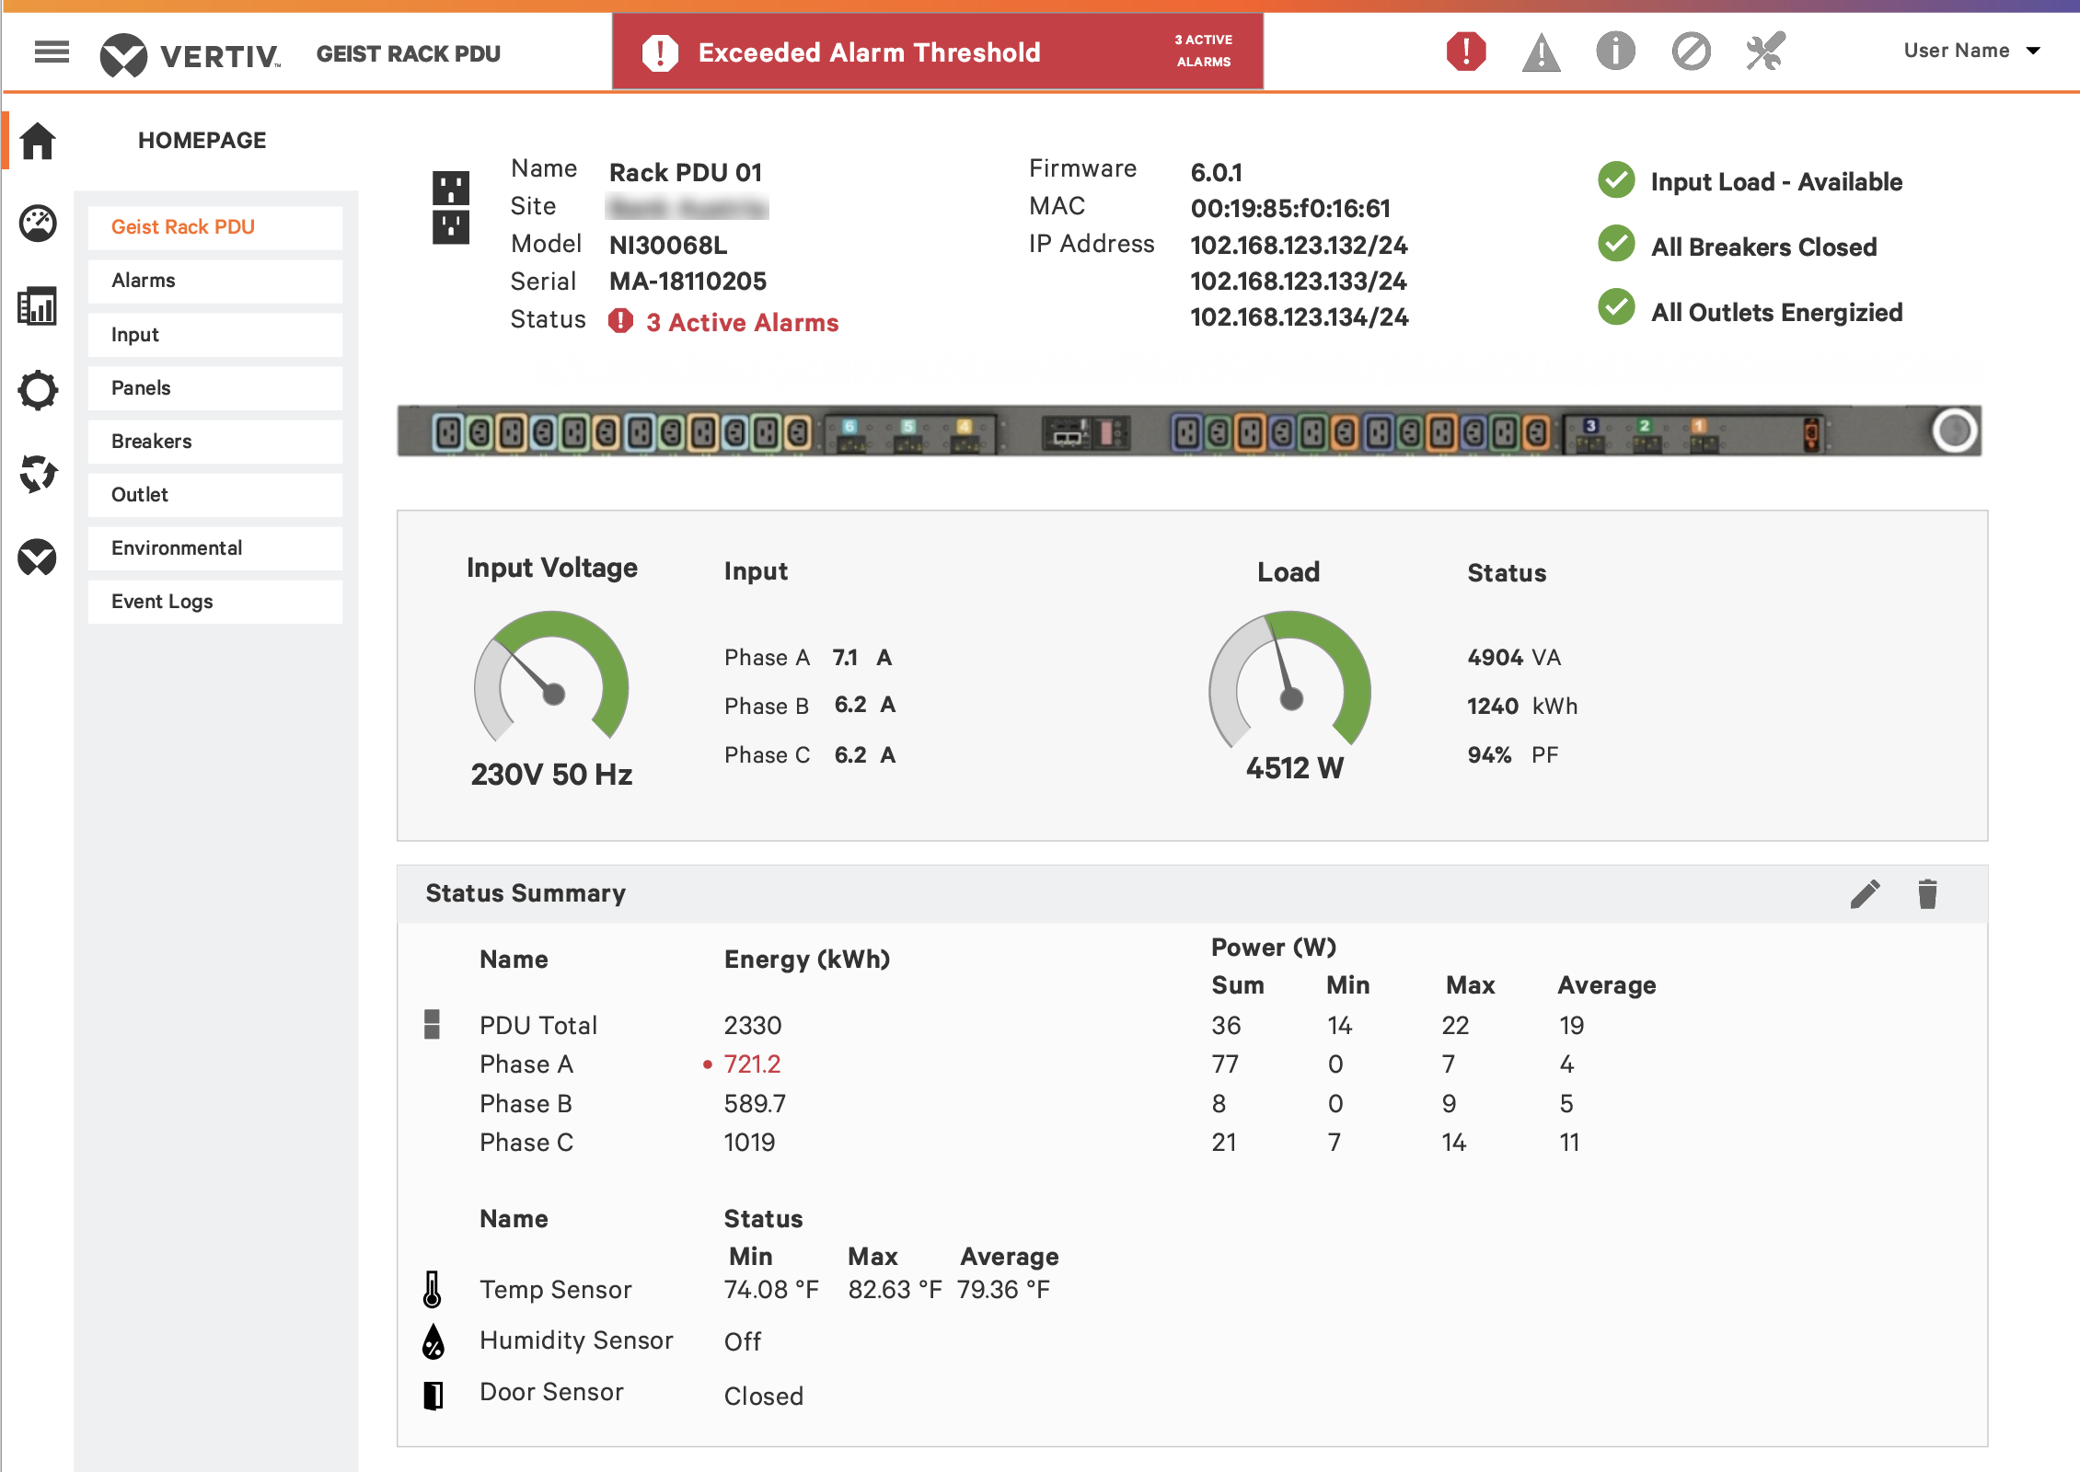Click the Phase B energy value 589.7

[755, 1104]
